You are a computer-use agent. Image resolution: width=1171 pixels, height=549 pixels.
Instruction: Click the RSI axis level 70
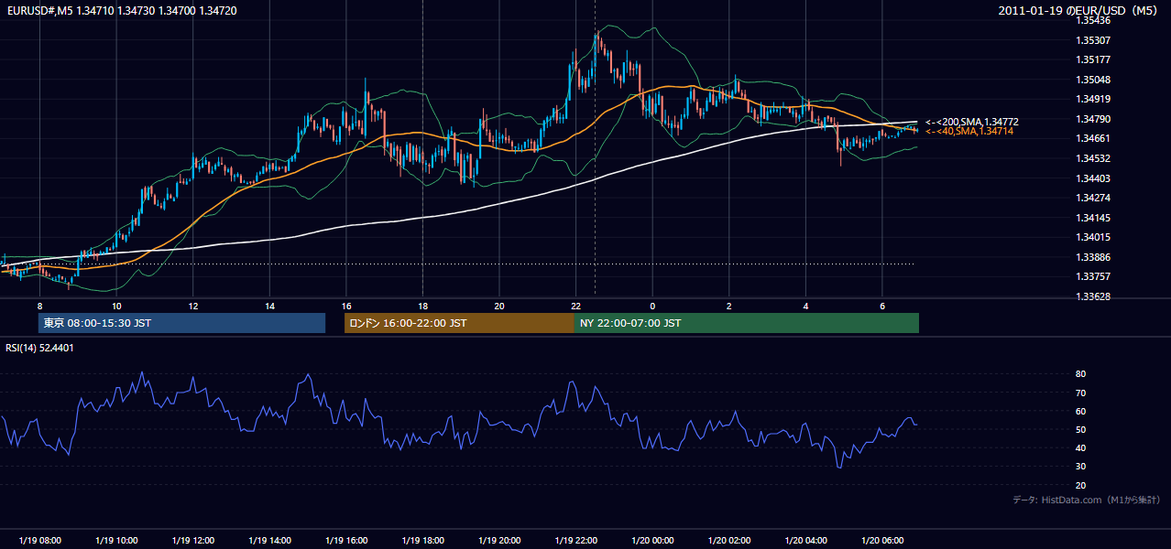point(1081,393)
